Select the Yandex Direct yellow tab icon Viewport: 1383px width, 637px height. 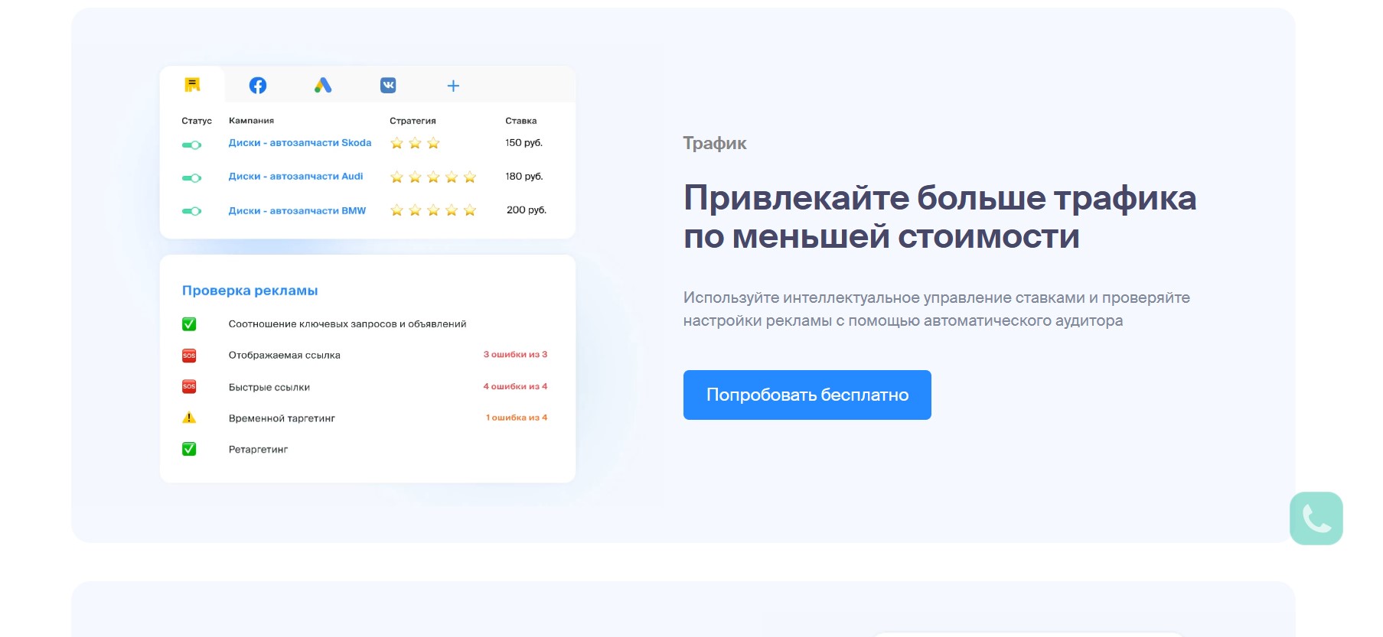point(192,85)
